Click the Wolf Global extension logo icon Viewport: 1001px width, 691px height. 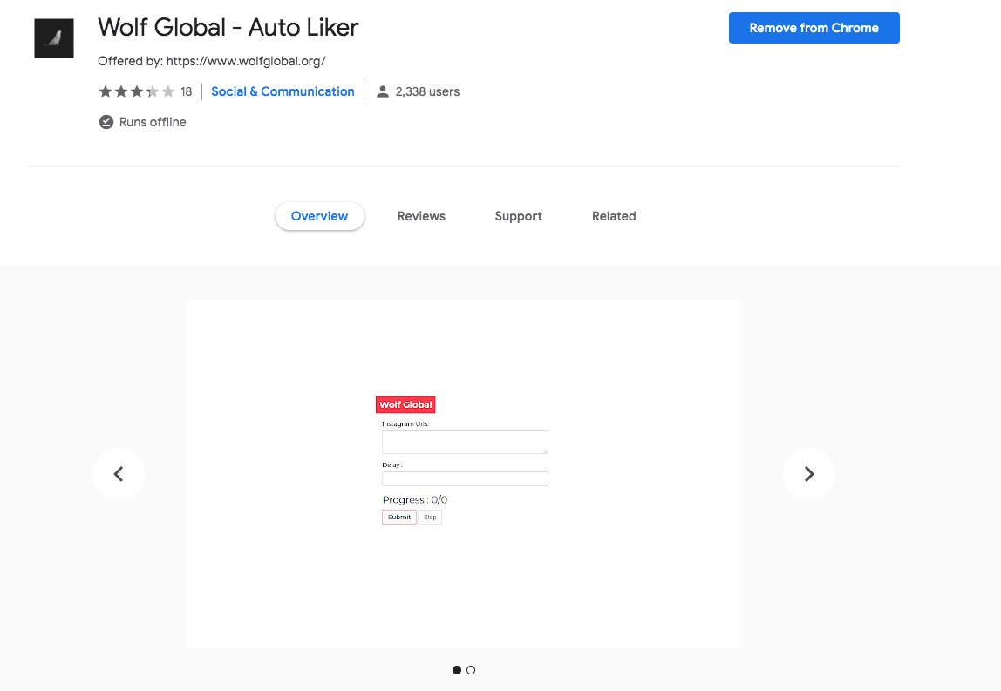[x=54, y=38]
